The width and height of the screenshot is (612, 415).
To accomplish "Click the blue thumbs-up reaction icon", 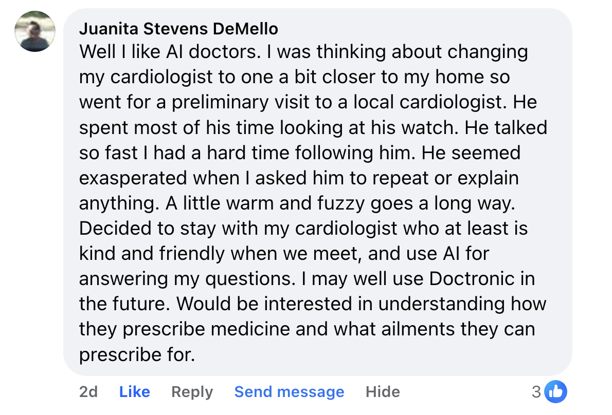I will click(555, 392).
